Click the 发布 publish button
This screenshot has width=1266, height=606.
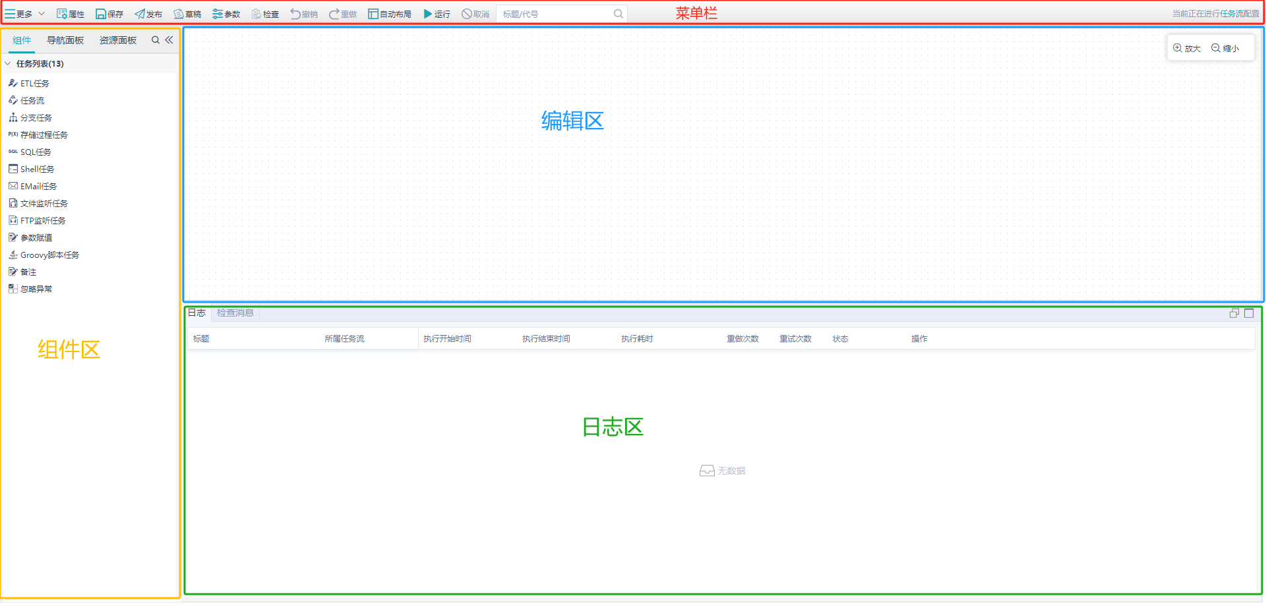point(148,13)
